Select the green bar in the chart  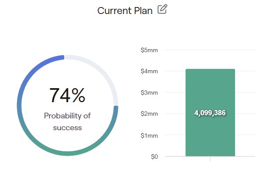tap(210, 113)
